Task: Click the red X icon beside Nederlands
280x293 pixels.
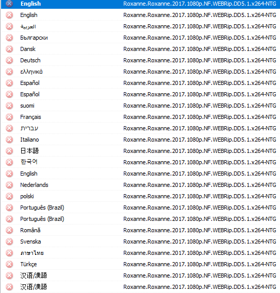Action: pos(9,185)
